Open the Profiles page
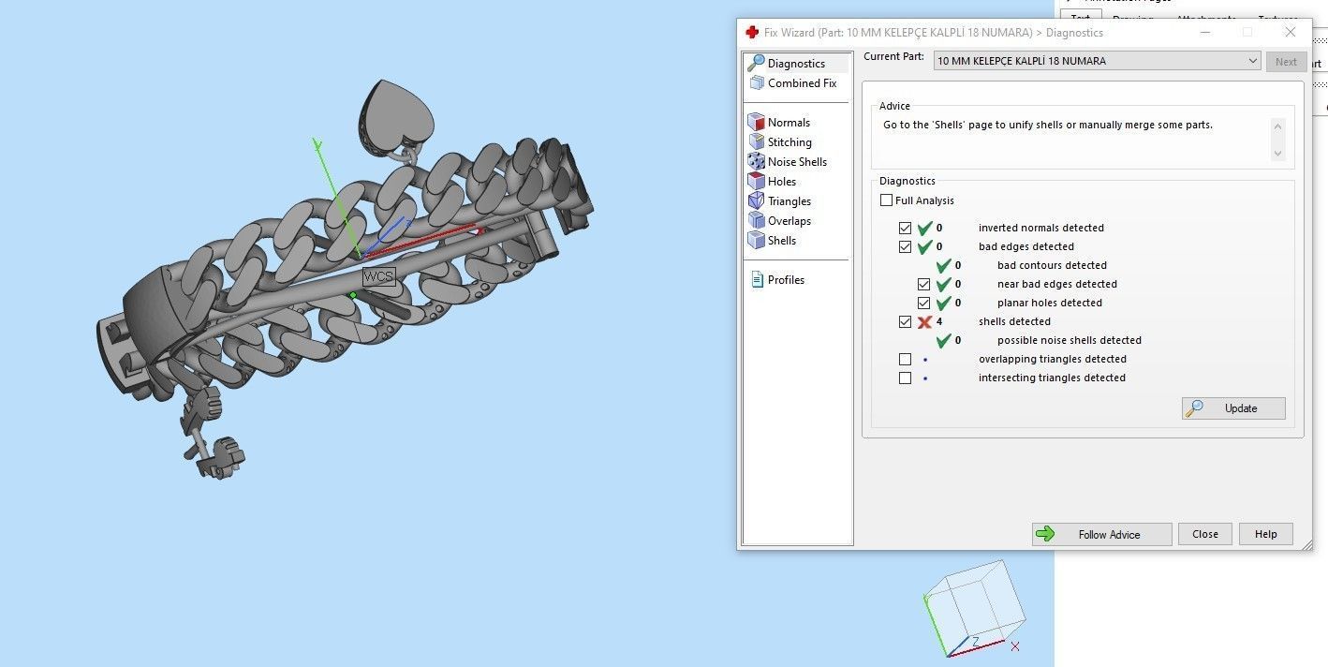 777,280
